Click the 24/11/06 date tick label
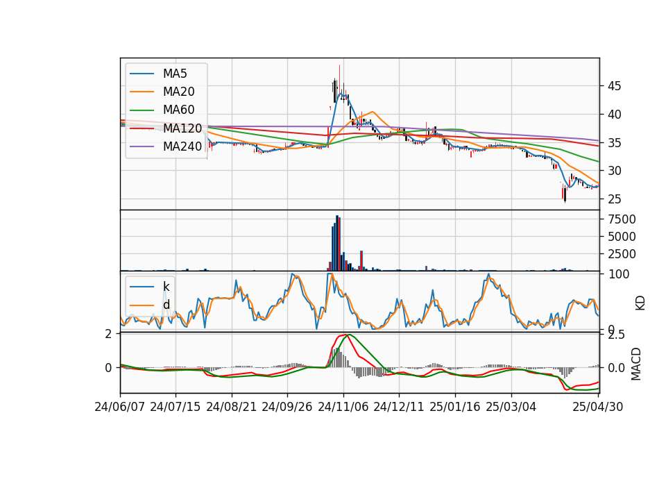This screenshot has width=666, height=479. (x=343, y=407)
